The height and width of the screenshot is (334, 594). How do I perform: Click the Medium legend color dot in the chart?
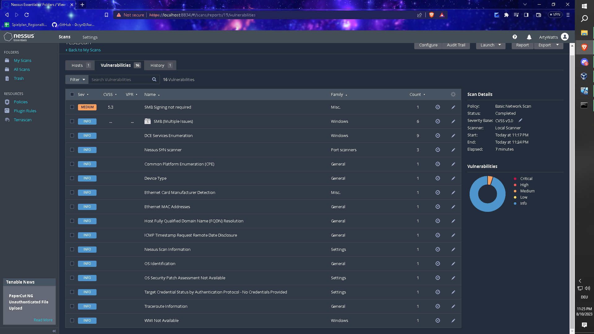click(515, 191)
